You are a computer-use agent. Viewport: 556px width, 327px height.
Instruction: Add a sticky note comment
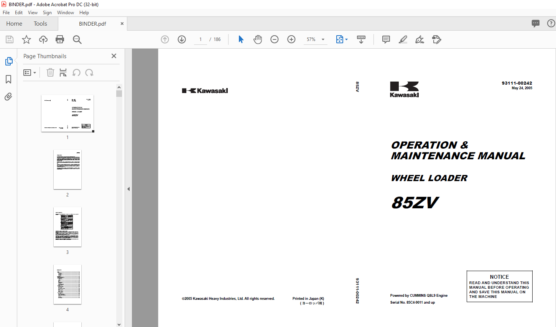tap(386, 39)
